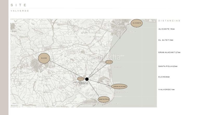The image size is (208, 115).
Task: Select the Elche location marker oval
Action: [44, 58]
